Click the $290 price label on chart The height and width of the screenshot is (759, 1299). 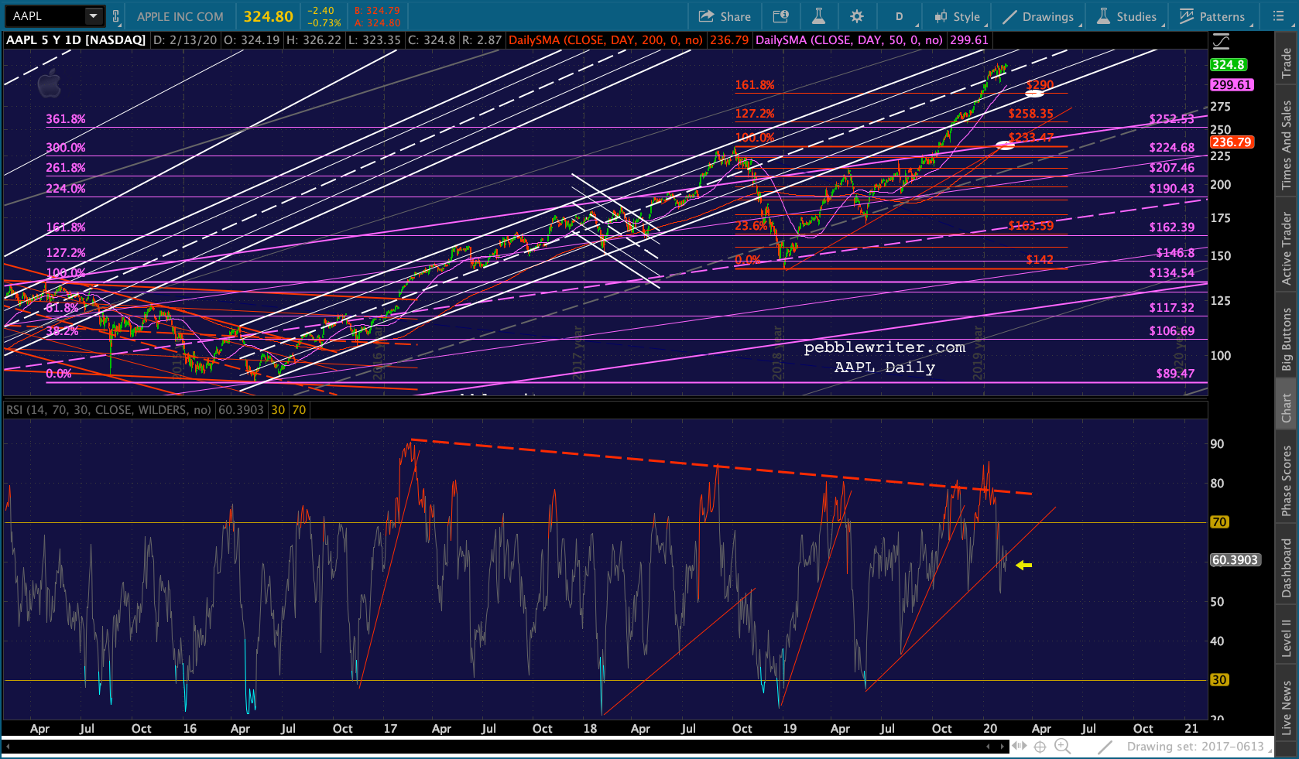pyautogui.click(x=1040, y=84)
